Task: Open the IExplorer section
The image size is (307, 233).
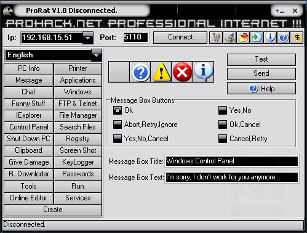Action: coord(29,115)
